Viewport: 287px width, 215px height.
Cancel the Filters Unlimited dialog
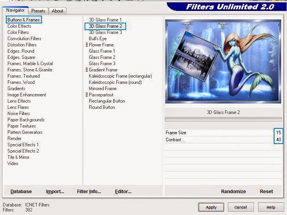coord(241,207)
